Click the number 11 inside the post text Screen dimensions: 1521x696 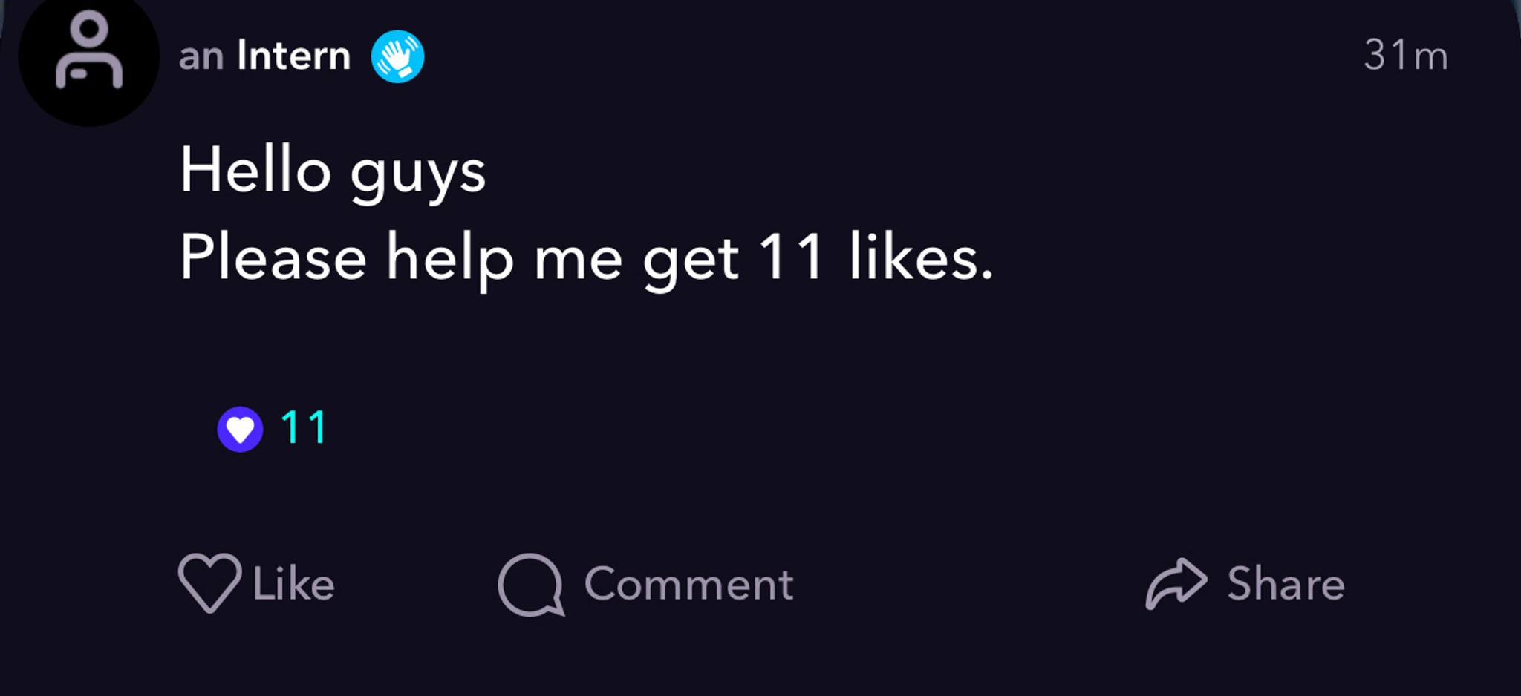(790, 257)
